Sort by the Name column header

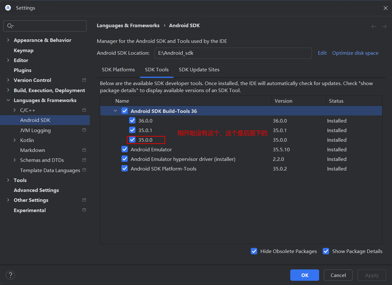click(x=192, y=101)
